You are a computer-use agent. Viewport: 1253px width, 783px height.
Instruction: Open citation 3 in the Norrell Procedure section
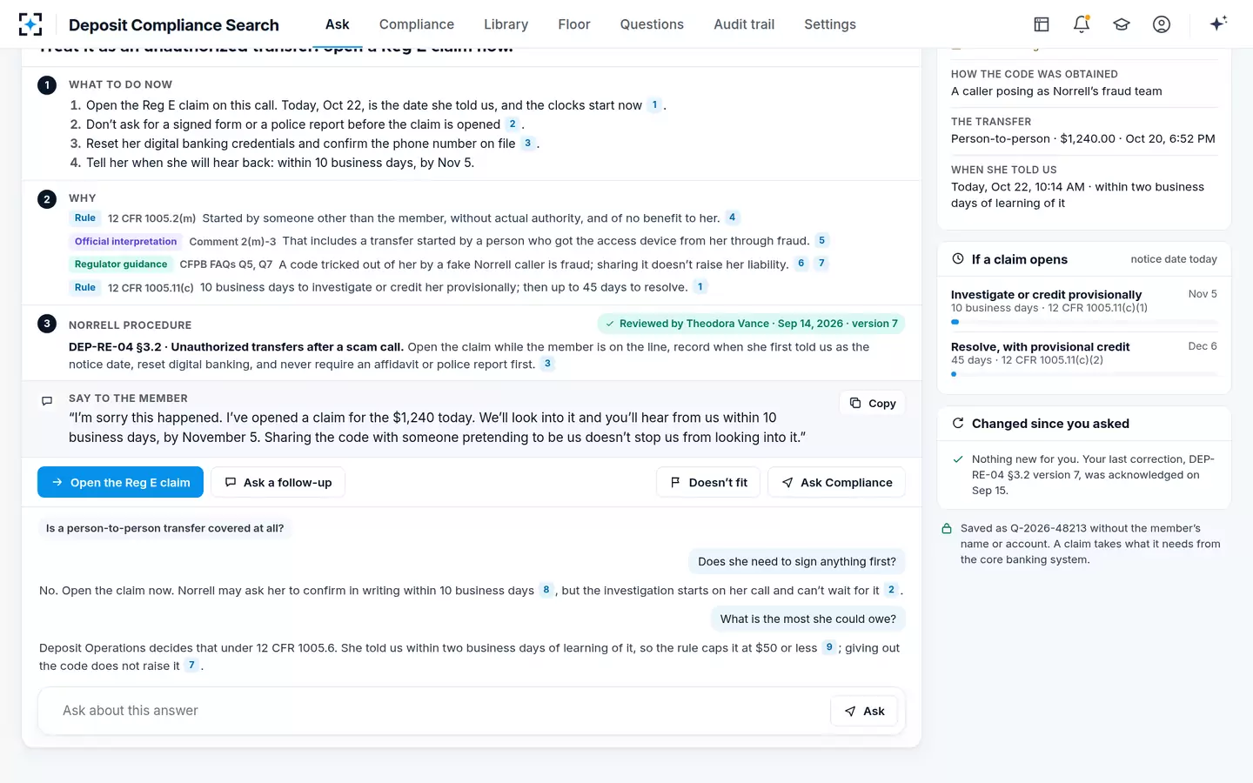coord(547,364)
